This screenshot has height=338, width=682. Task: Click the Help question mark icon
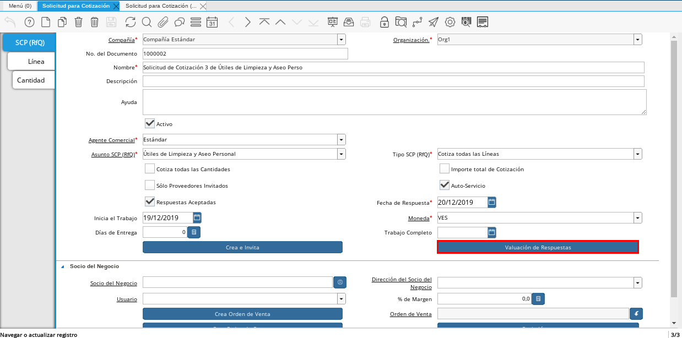[x=30, y=22]
